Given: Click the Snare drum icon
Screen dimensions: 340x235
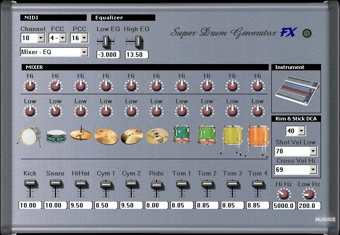Looking at the screenshot, I should (x=56, y=136).
